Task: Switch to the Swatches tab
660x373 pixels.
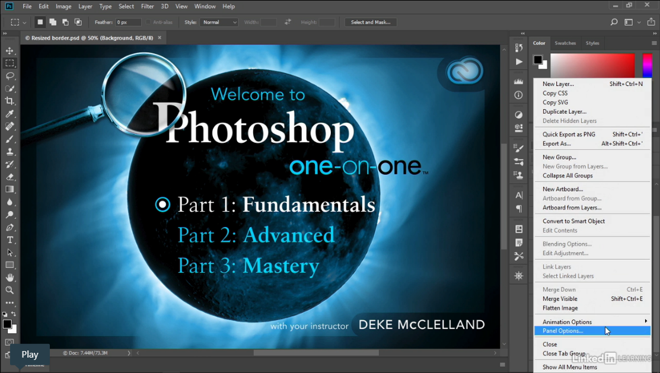Action: [x=565, y=43]
